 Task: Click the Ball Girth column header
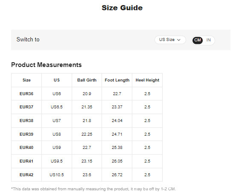tap(87, 80)
